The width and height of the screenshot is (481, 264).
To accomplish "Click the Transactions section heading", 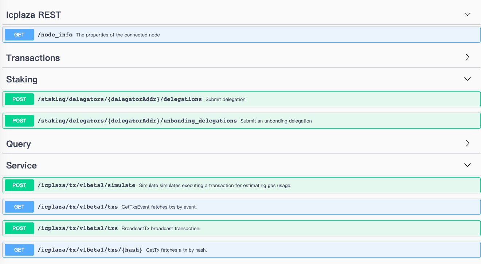I will (x=33, y=58).
